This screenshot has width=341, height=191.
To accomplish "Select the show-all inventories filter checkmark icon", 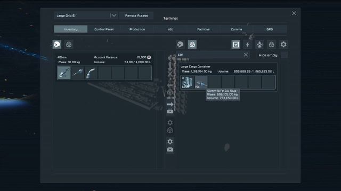I will tap(236, 45).
